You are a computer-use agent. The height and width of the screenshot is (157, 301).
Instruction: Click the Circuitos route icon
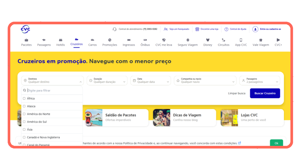tap(223, 40)
